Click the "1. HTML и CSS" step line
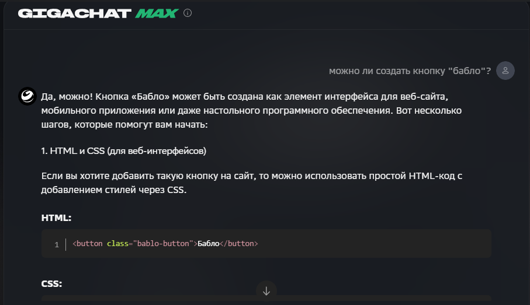 124,151
